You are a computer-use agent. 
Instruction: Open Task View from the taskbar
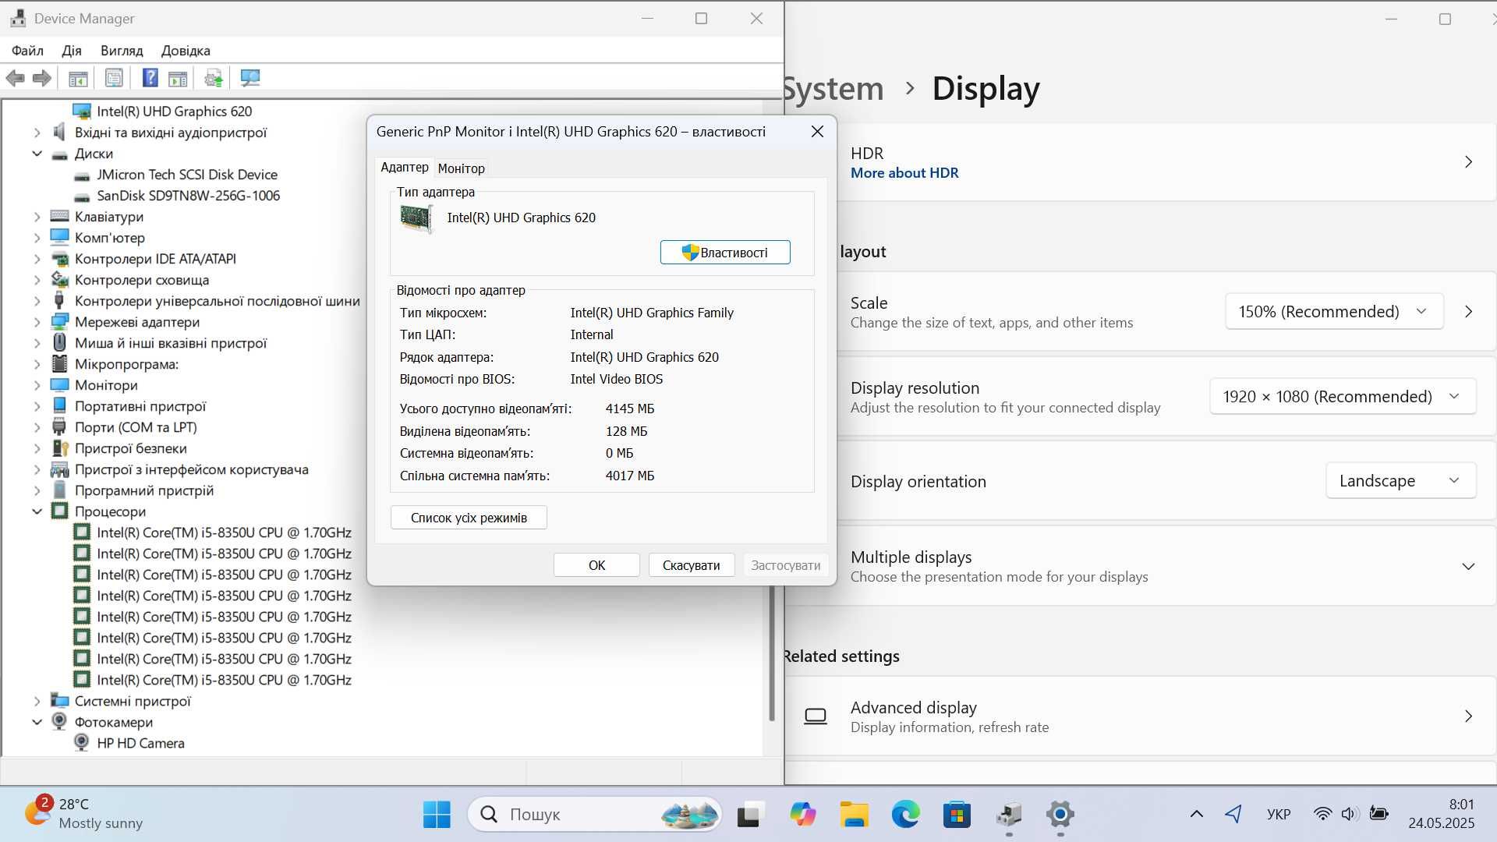[749, 814]
